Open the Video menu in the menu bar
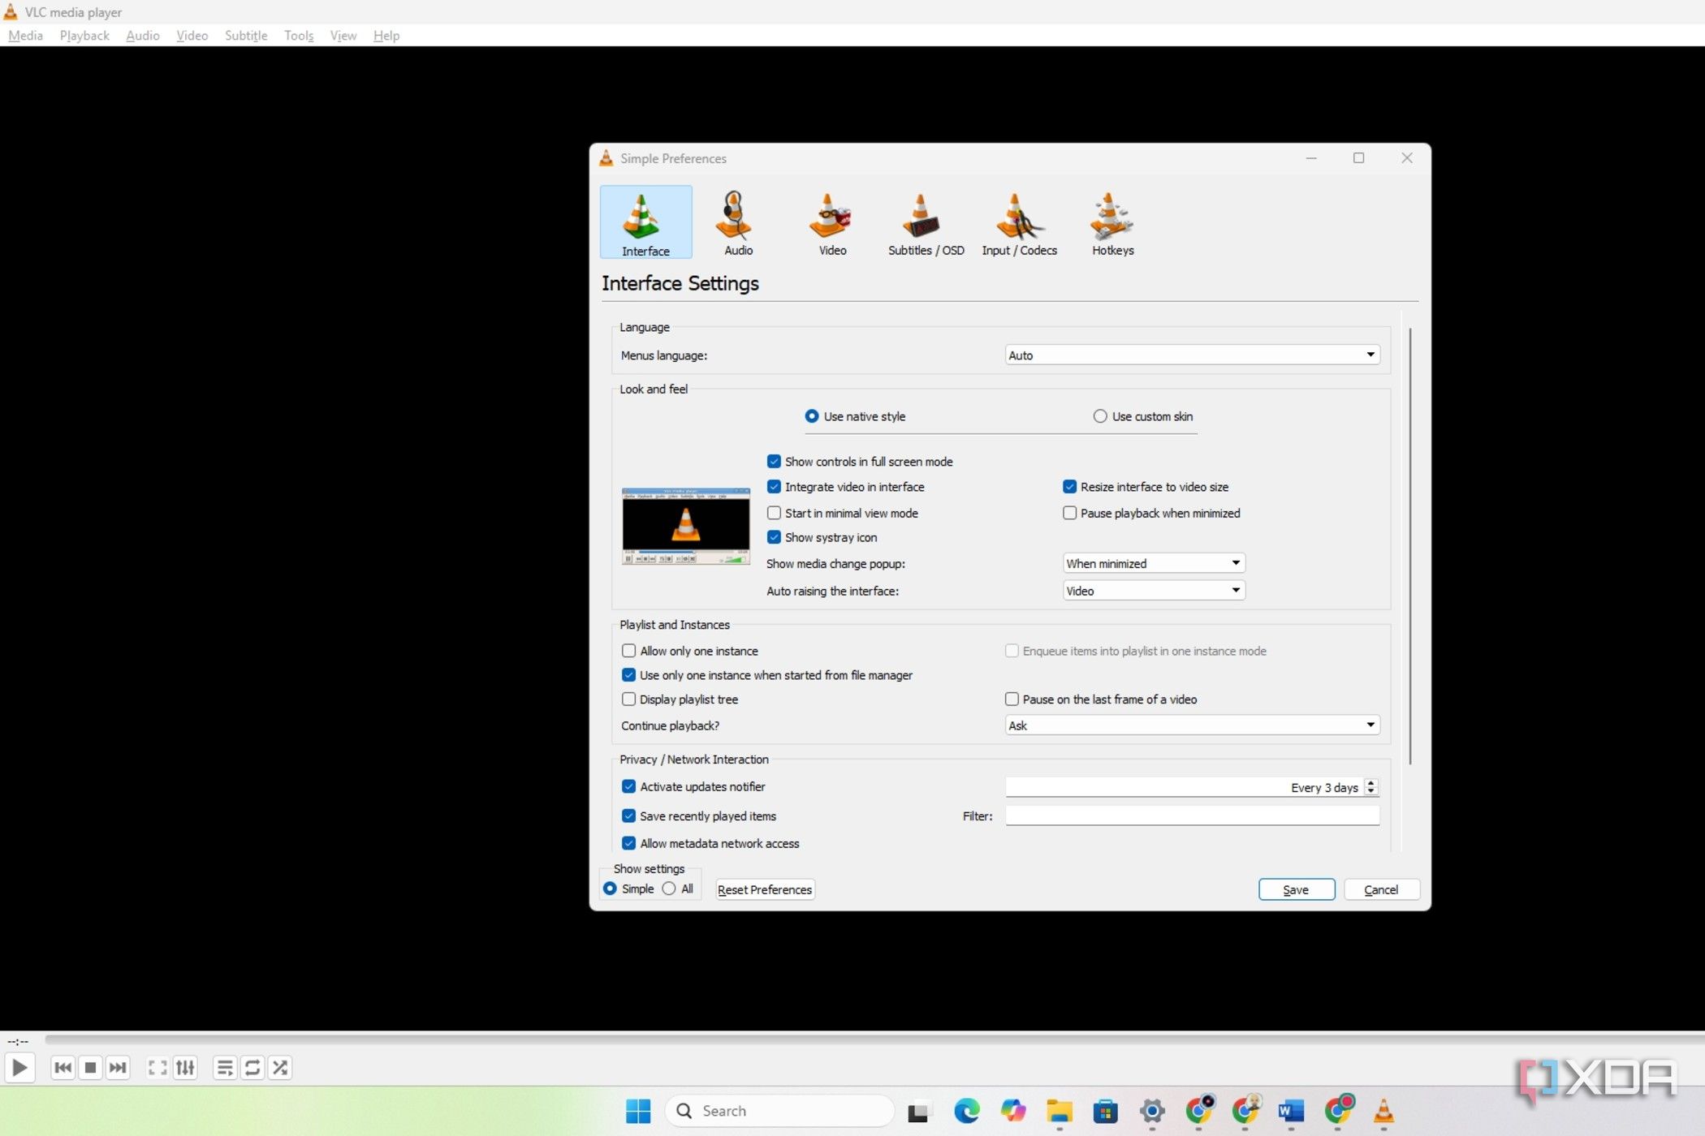Screen dimensions: 1705x1136 pyautogui.click(x=192, y=36)
